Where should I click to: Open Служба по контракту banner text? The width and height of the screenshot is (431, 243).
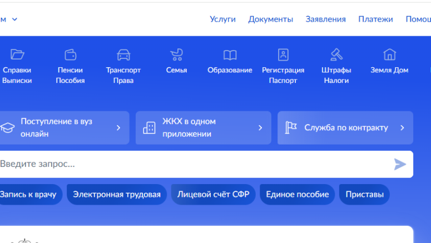(346, 127)
